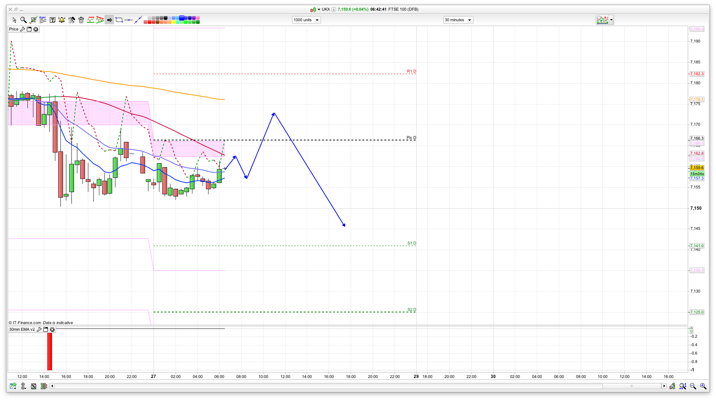Open 30min EMA v2 settings wrench

pyautogui.click(x=39, y=329)
